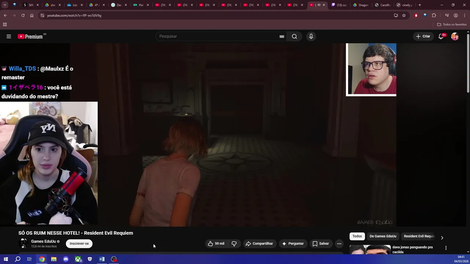Open Windows taskbar search

tap(18, 259)
